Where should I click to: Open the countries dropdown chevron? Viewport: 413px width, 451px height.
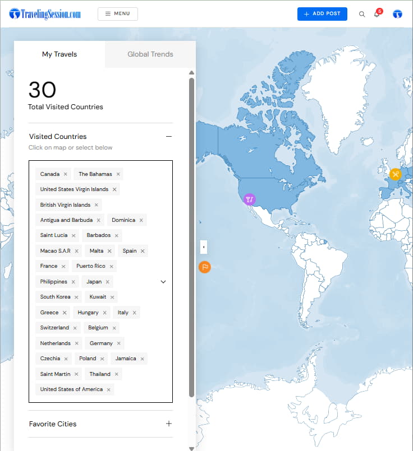[163, 282]
